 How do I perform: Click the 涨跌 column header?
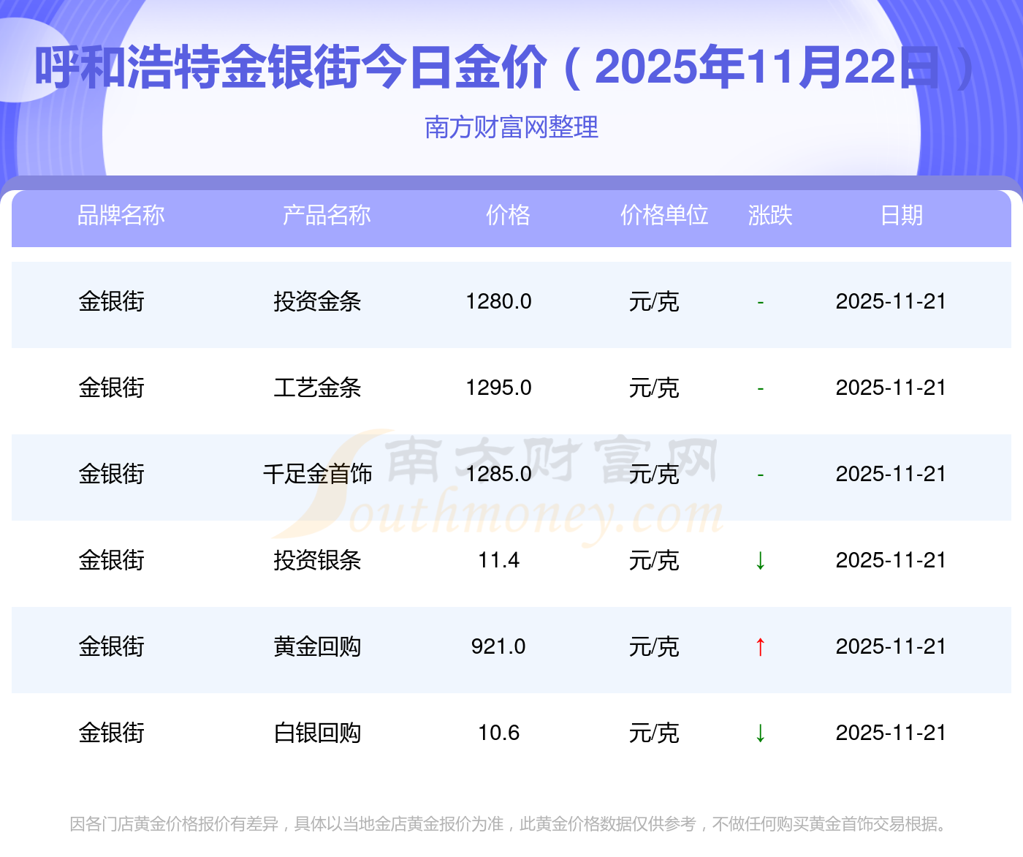[x=770, y=216]
